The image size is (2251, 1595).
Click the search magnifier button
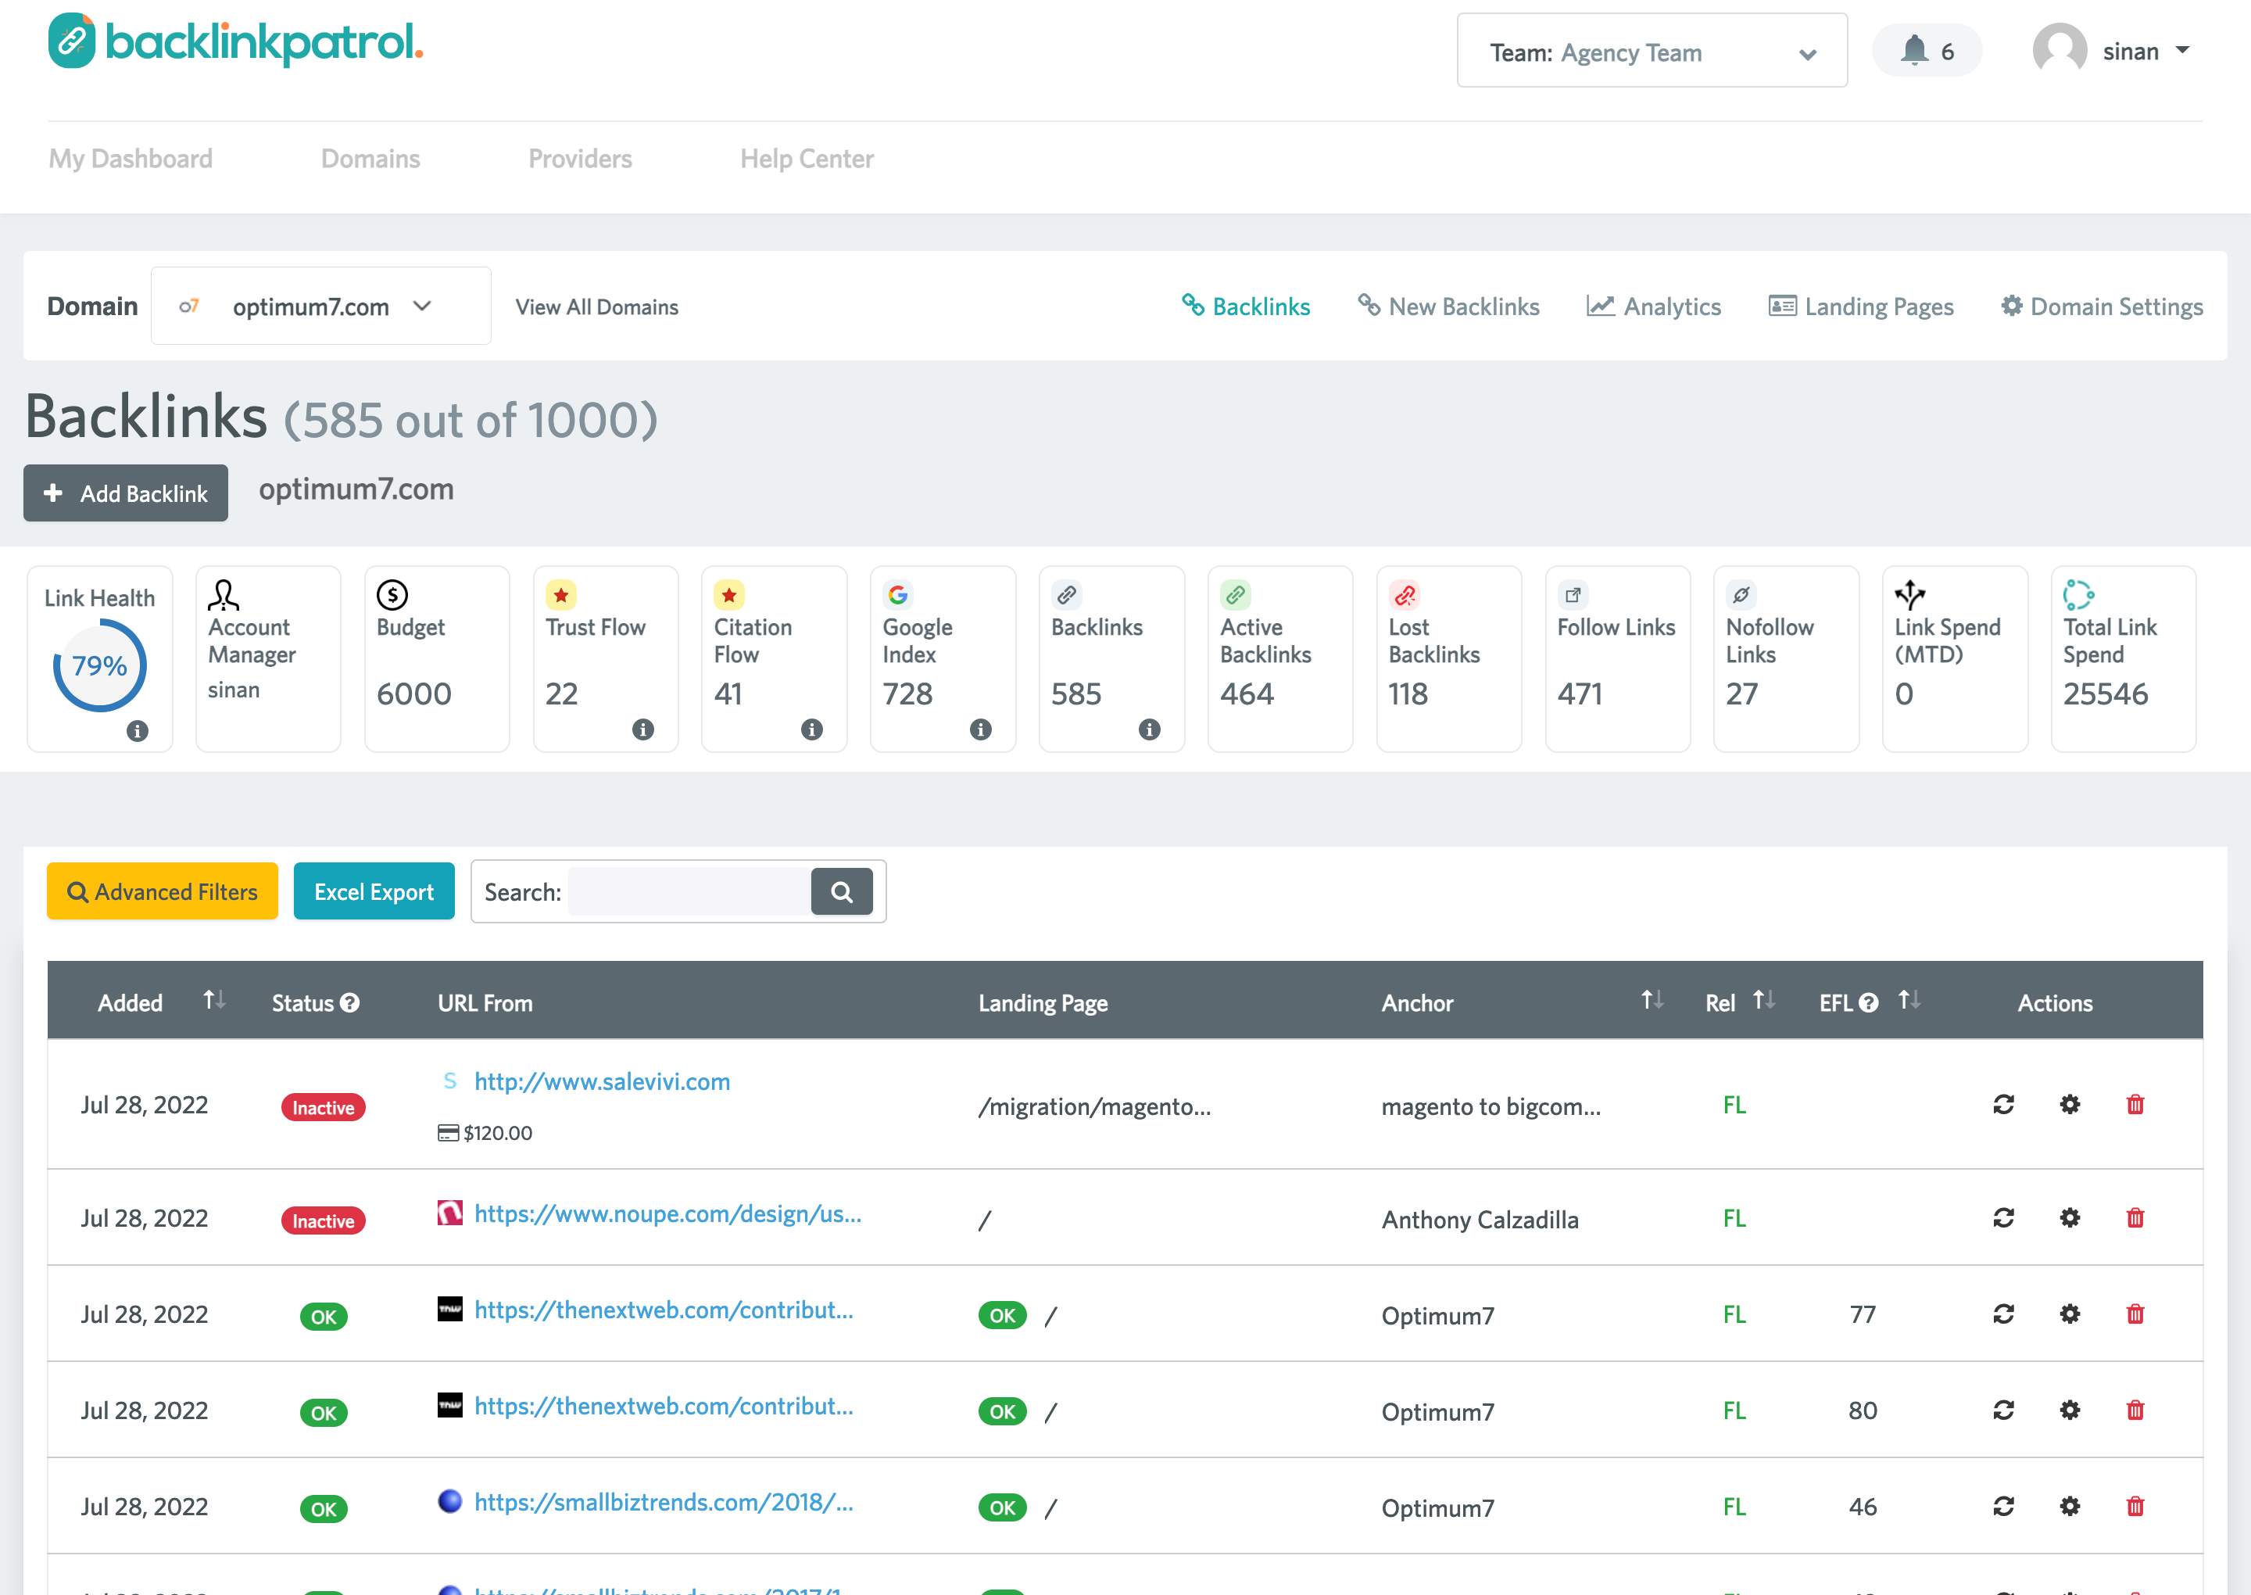(841, 892)
